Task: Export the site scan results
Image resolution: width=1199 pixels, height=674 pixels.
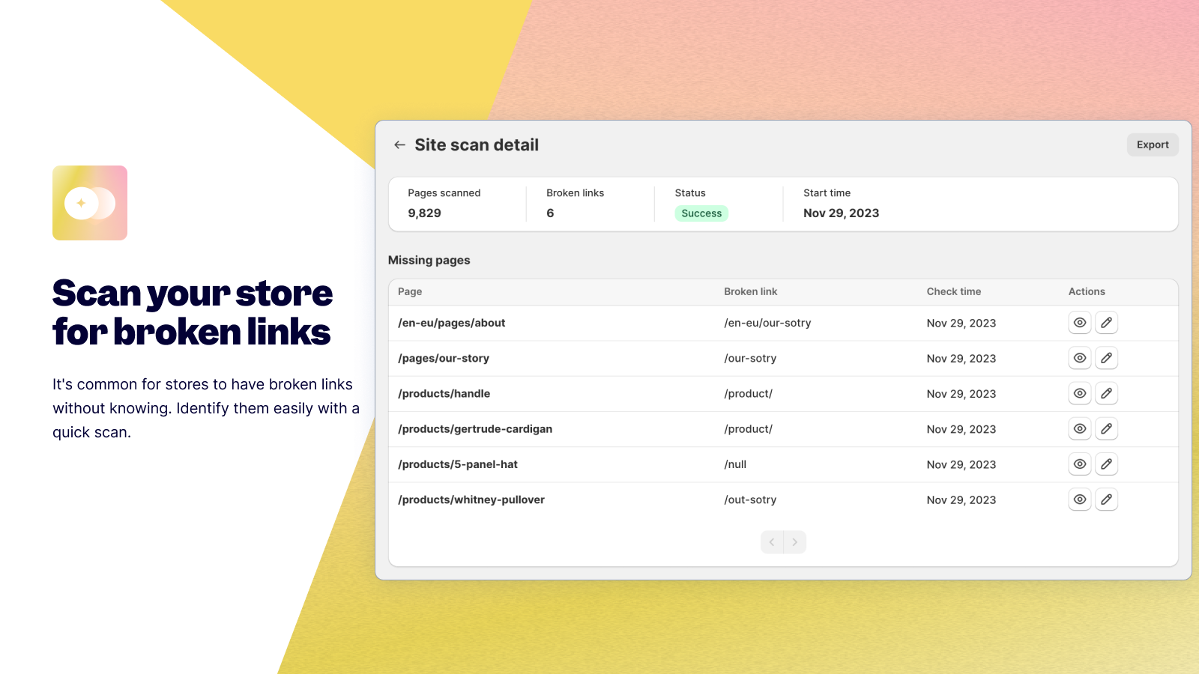Action: pyautogui.click(x=1153, y=145)
